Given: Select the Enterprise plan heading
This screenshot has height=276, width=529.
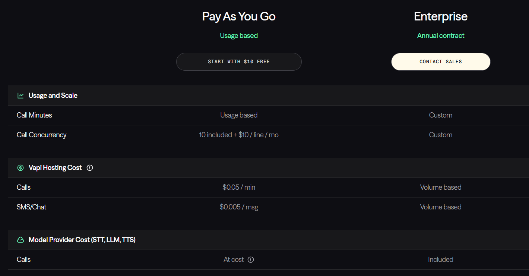Looking at the screenshot, I should pos(441,16).
